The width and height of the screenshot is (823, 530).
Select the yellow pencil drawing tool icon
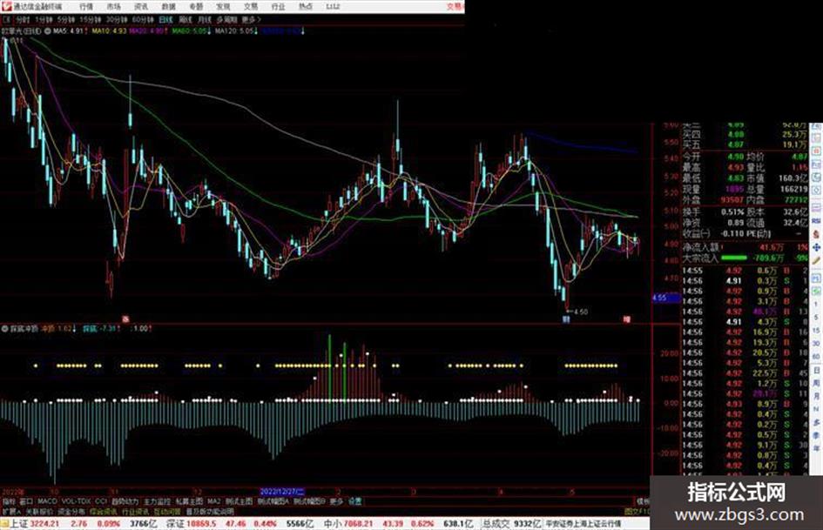click(x=816, y=260)
